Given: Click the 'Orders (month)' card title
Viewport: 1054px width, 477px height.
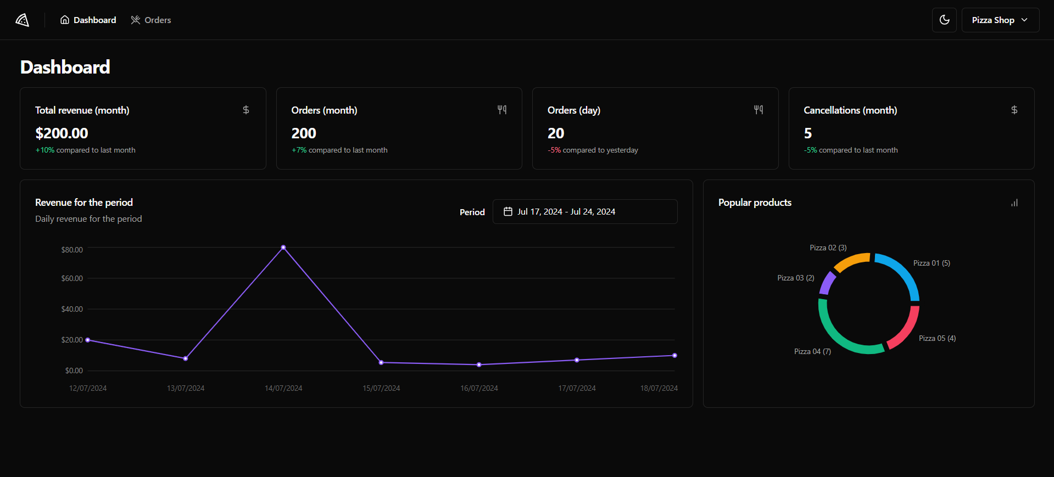Looking at the screenshot, I should 324,110.
